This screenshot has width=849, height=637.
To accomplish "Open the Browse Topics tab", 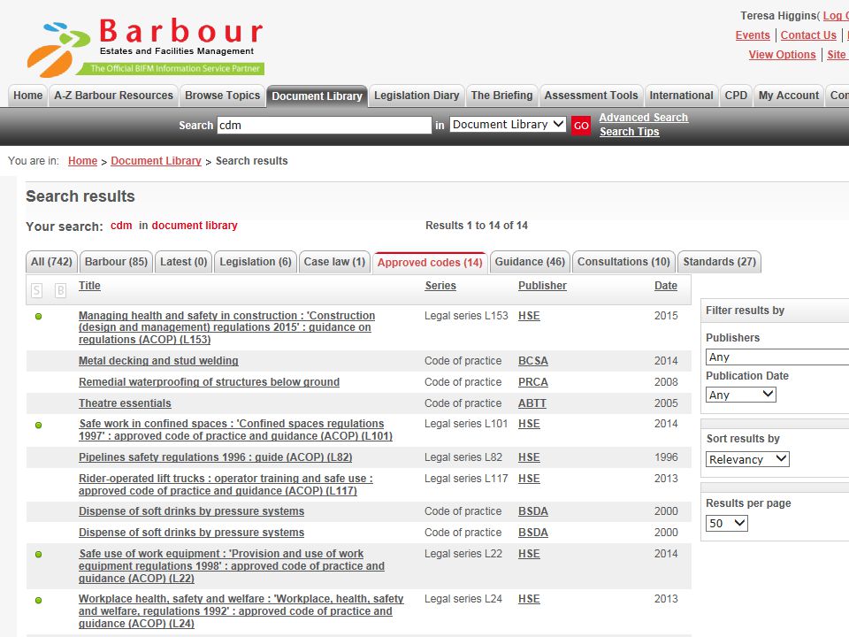I will point(223,96).
